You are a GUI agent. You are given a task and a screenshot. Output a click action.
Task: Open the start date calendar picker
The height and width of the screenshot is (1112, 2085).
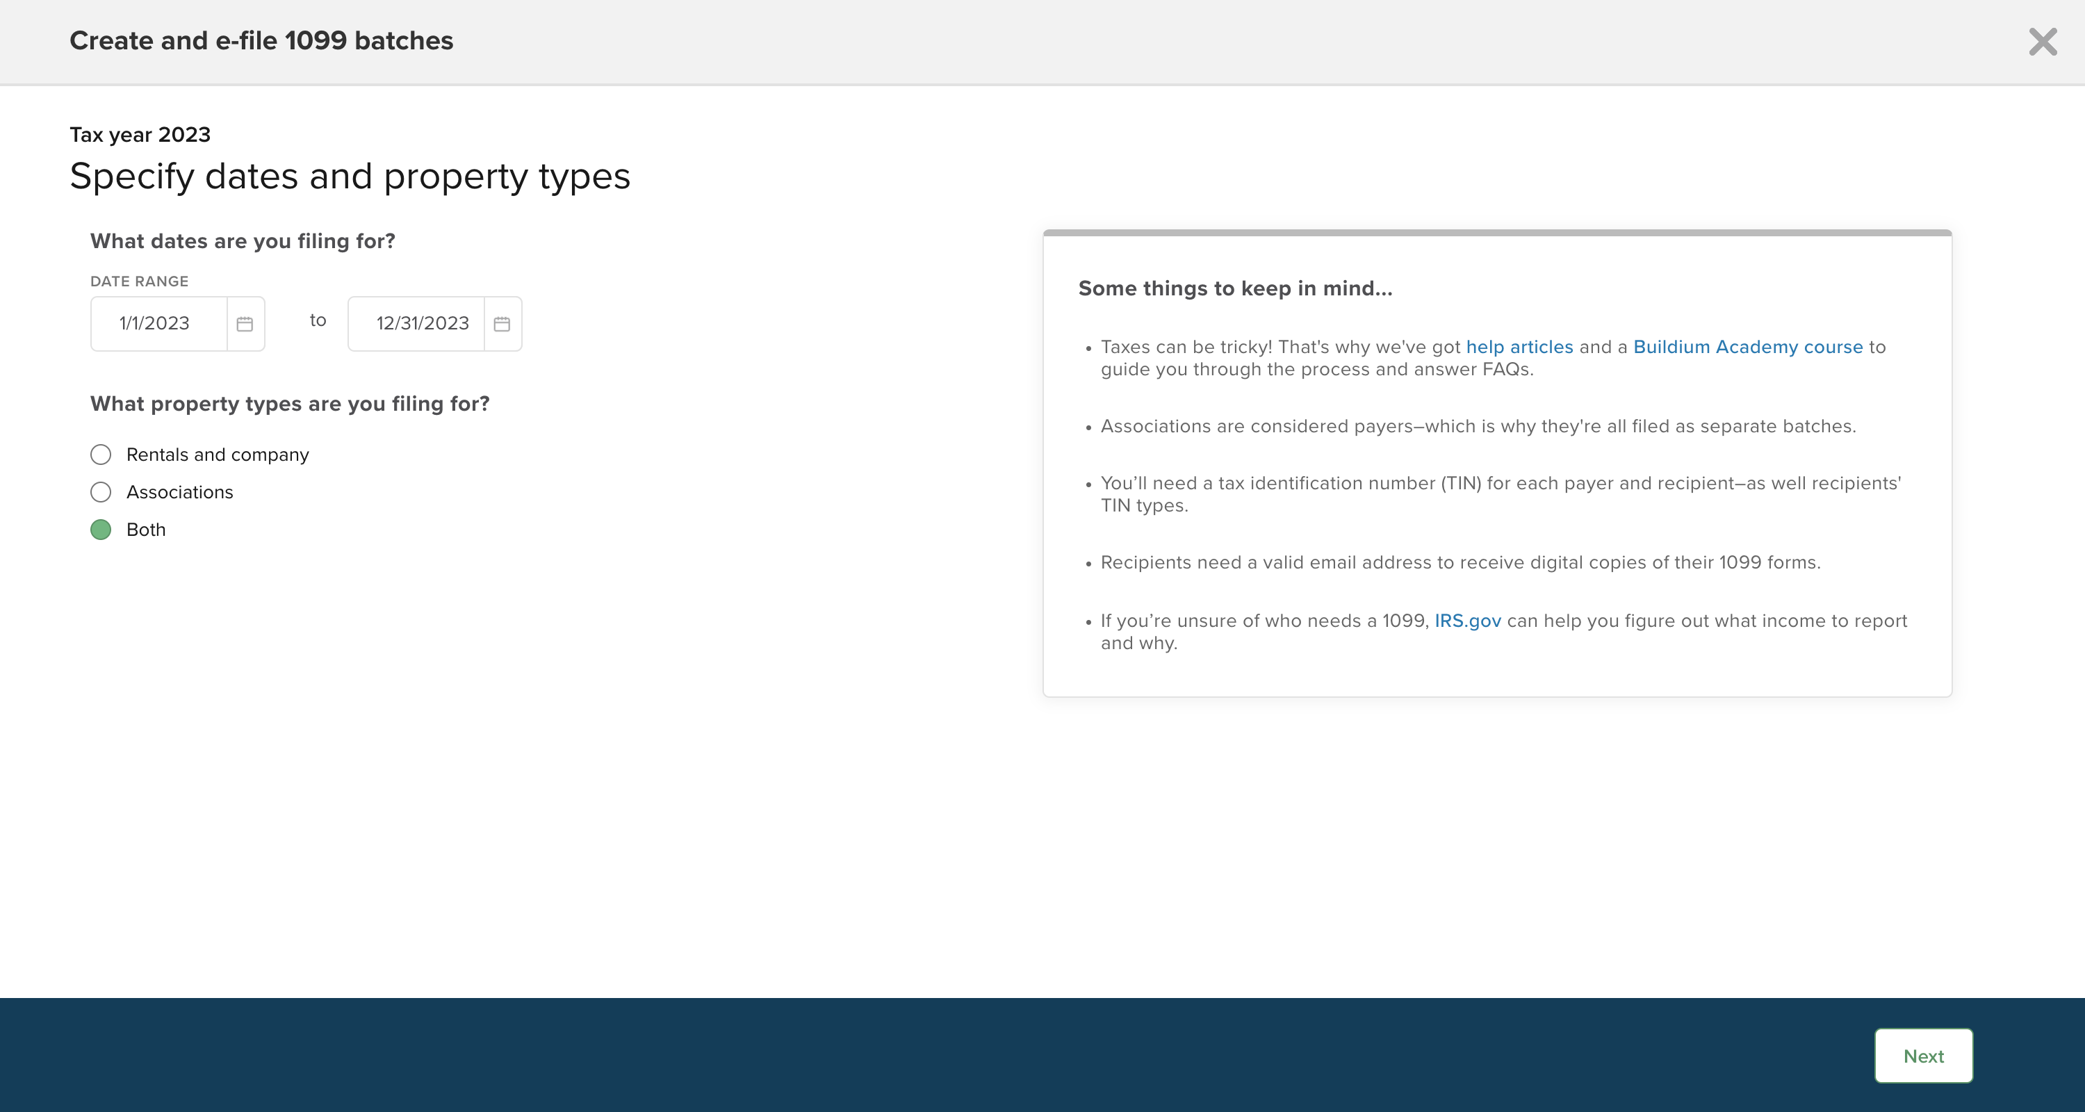point(245,324)
